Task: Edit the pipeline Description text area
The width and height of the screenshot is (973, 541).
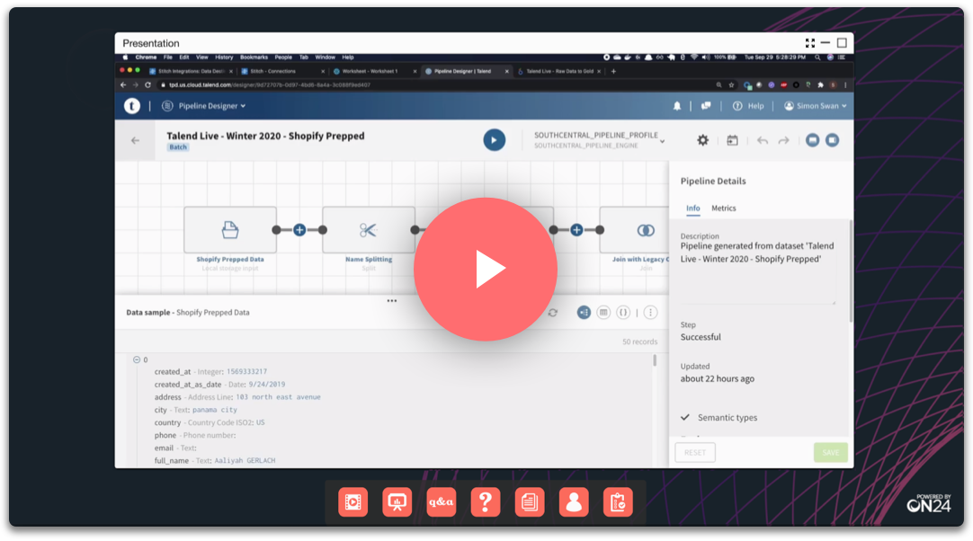Action: [x=758, y=271]
